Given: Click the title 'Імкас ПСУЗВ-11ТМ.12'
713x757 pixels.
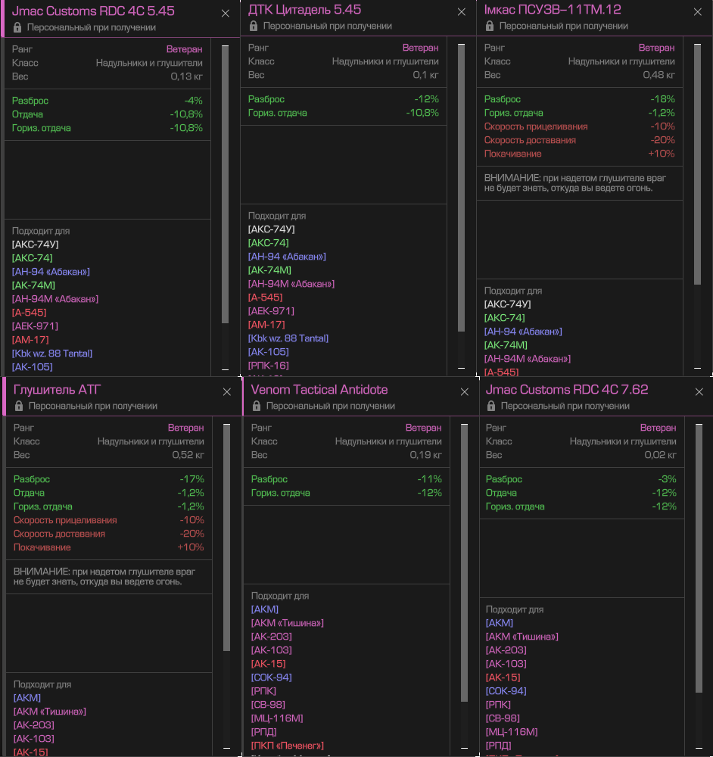Looking at the screenshot, I should [553, 10].
